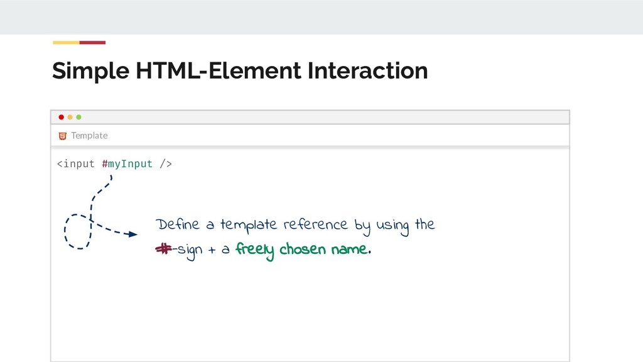
Task: Click the yellow accent bar above the title
Action: point(66,43)
